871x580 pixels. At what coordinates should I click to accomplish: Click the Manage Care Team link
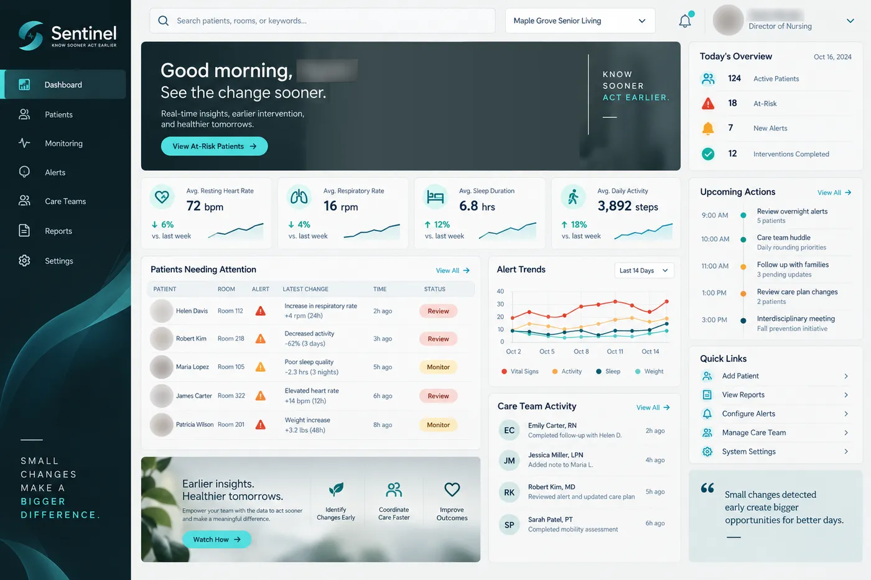click(754, 433)
